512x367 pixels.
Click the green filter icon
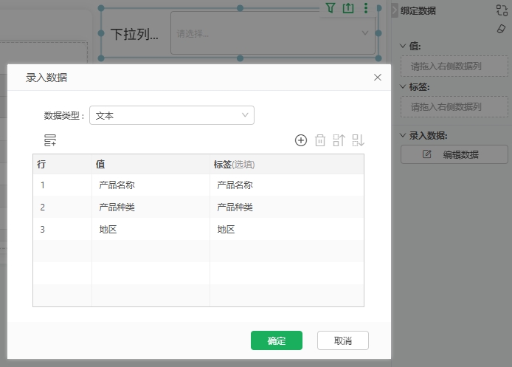[x=331, y=8]
